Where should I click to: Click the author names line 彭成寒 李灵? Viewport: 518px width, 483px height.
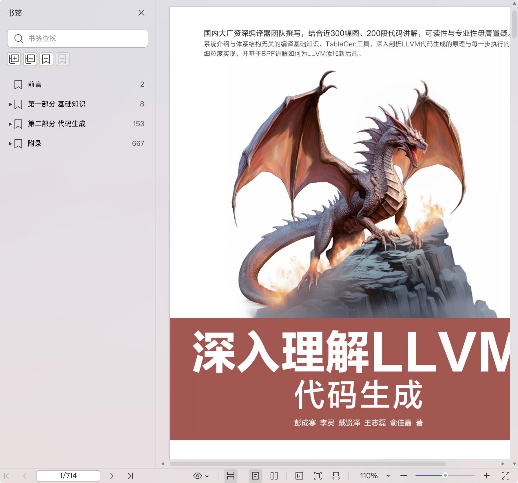click(359, 423)
